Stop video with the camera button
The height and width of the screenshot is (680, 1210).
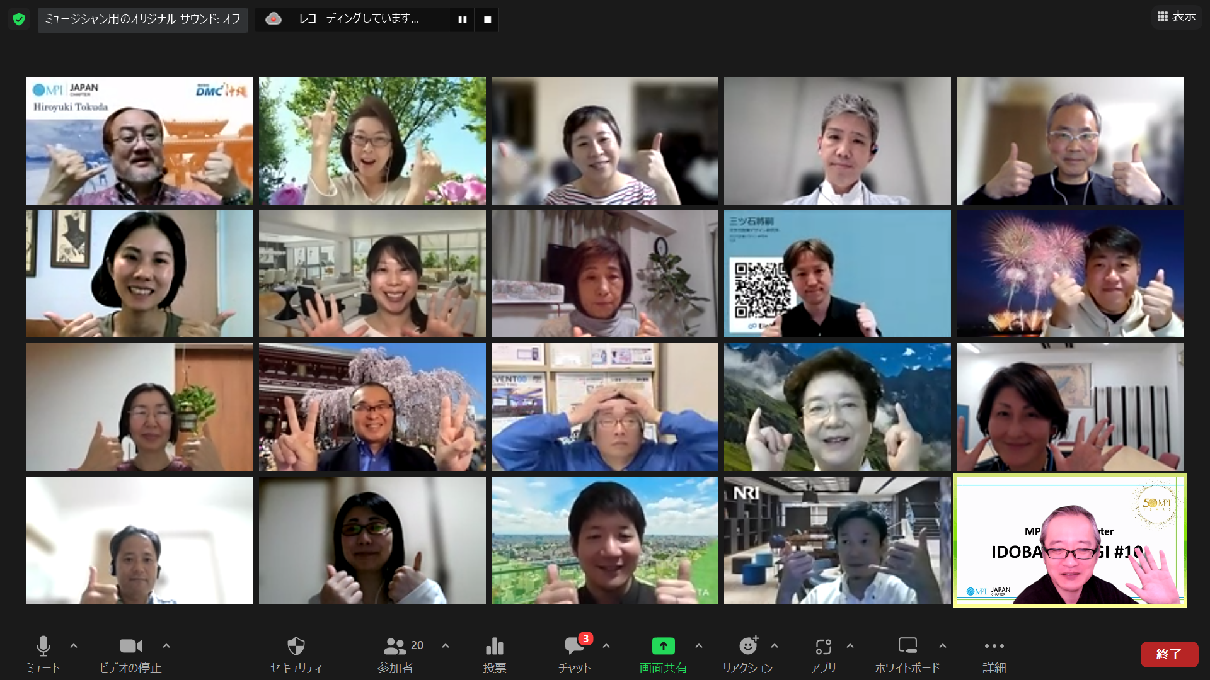pos(130,647)
